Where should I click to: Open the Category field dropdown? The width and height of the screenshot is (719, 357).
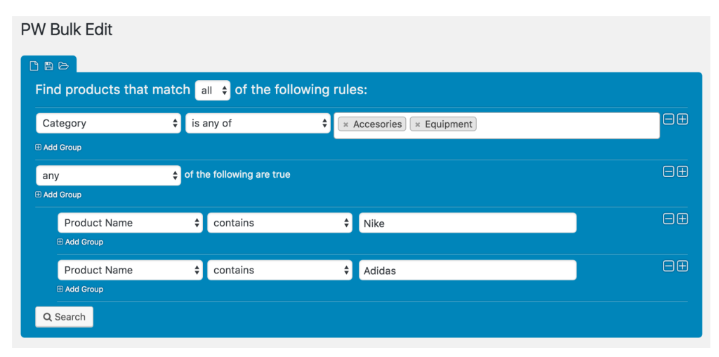(108, 124)
